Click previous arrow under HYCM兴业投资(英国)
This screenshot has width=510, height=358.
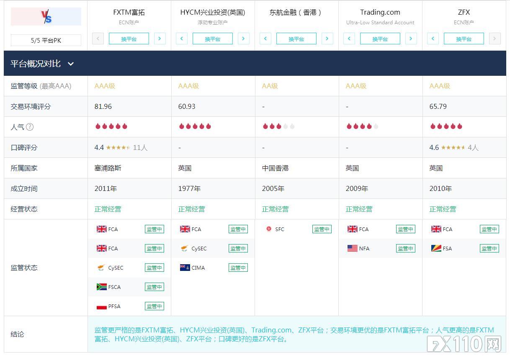click(x=181, y=39)
